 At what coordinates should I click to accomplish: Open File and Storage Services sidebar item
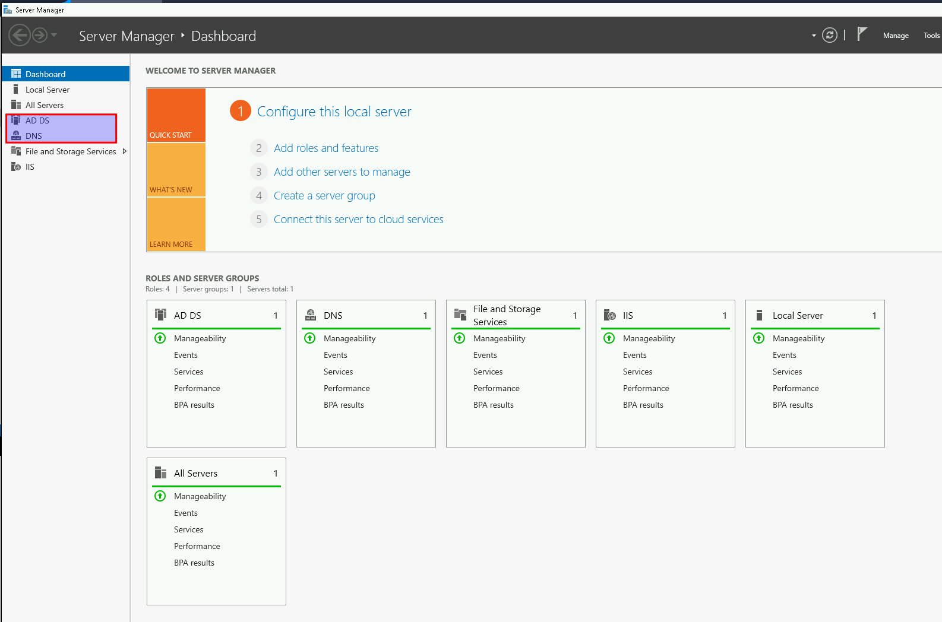tap(66, 151)
